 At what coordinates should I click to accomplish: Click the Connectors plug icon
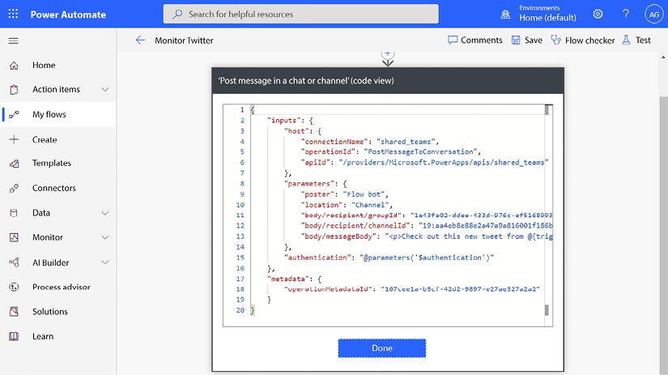pos(14,188)
